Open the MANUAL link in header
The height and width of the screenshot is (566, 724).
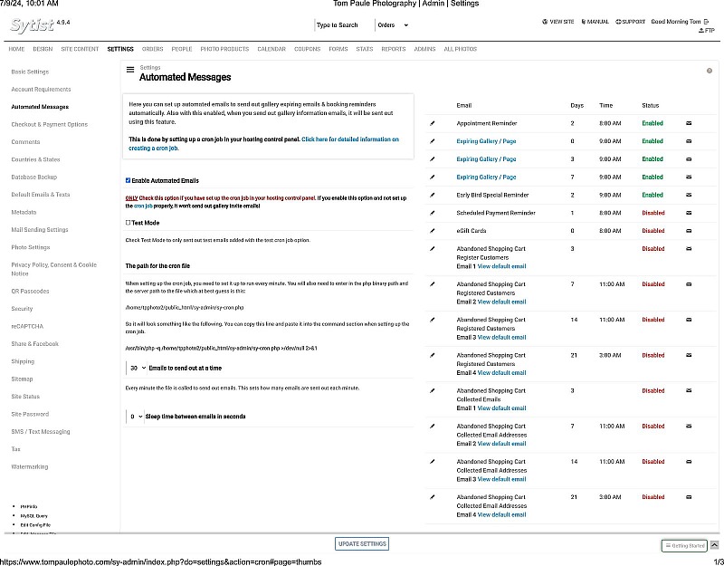pyautogui.click(x=595, y=22)
